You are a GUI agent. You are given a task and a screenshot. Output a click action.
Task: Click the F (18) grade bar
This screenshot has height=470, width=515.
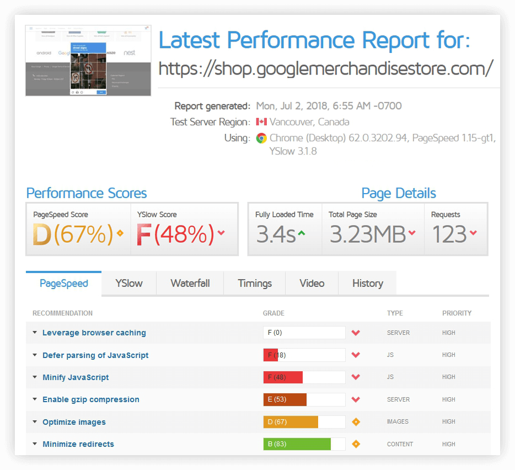[x=304, y=355]
